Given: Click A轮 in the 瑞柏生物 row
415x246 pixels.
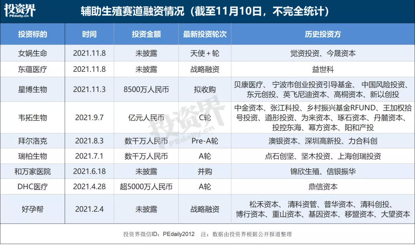Looking at the screenshot, I should (205, 156).
